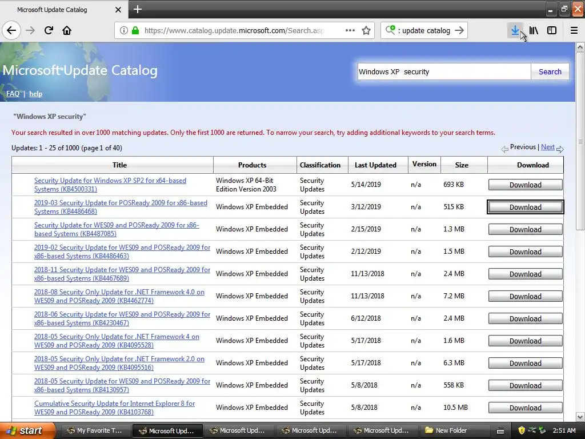Click the security shield tray icon
Screen dimensions: 585x439
tap(521, 430)
